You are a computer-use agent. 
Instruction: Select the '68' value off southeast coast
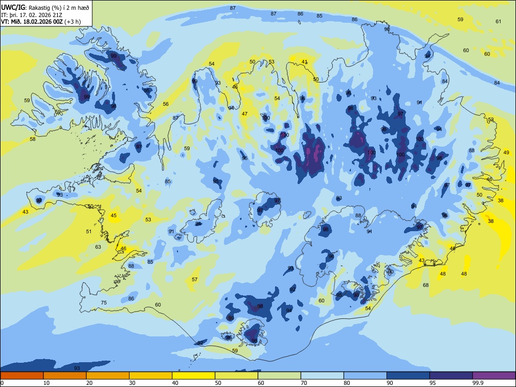426,285
